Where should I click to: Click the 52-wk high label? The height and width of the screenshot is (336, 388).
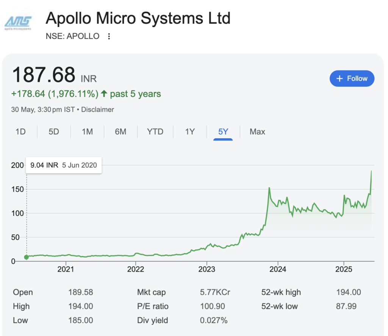click(281, 292)
